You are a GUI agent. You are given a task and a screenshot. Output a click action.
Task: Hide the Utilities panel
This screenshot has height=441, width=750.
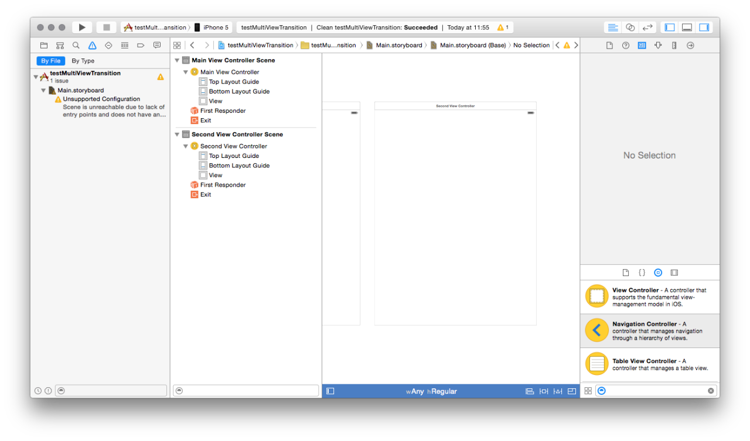coord(704,27)
